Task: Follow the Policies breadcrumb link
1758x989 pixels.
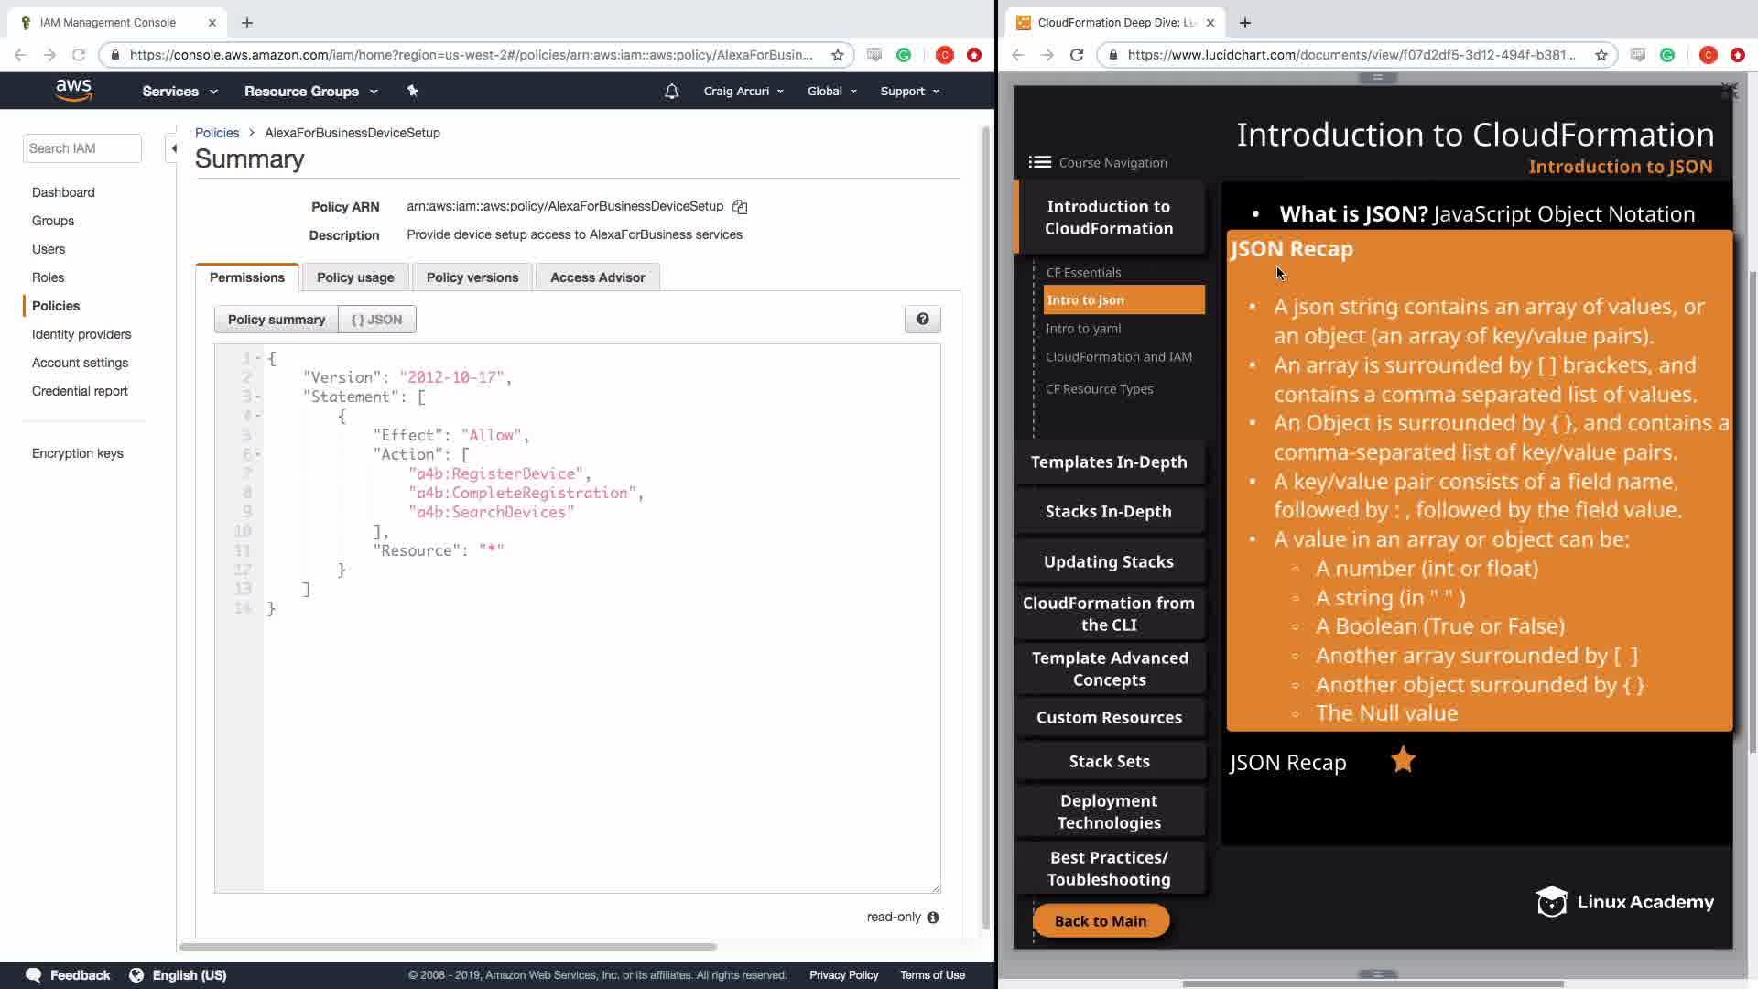Action: click(216, 133)
